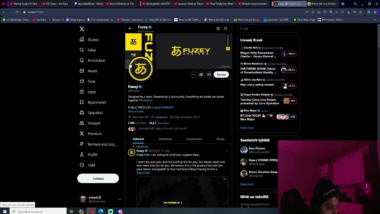Click the Premium X icon
This screenshot has width=380, height=214.
[82, 134]
